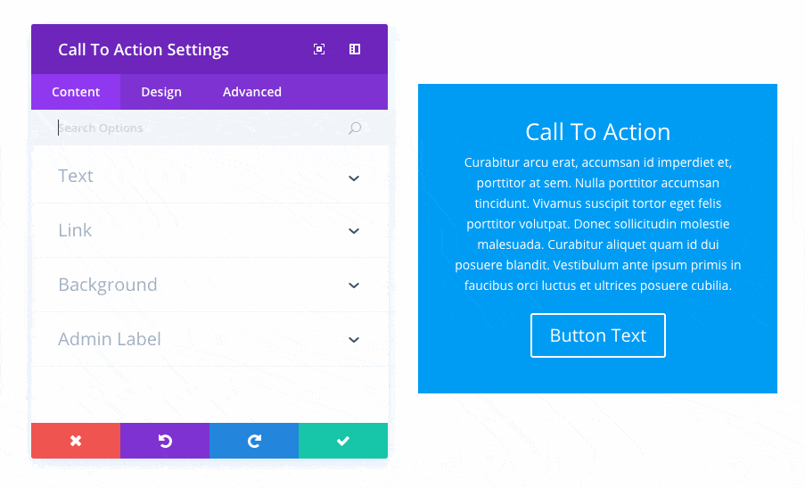Expand the Text section chevron
Image resolution: width=805 pixels, height=488 pixels.
[x=354, y=178]
